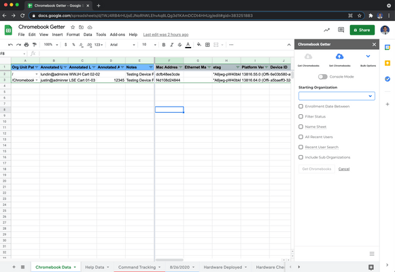Open the Format menu

pyautogui.click(x=73, y=35)
